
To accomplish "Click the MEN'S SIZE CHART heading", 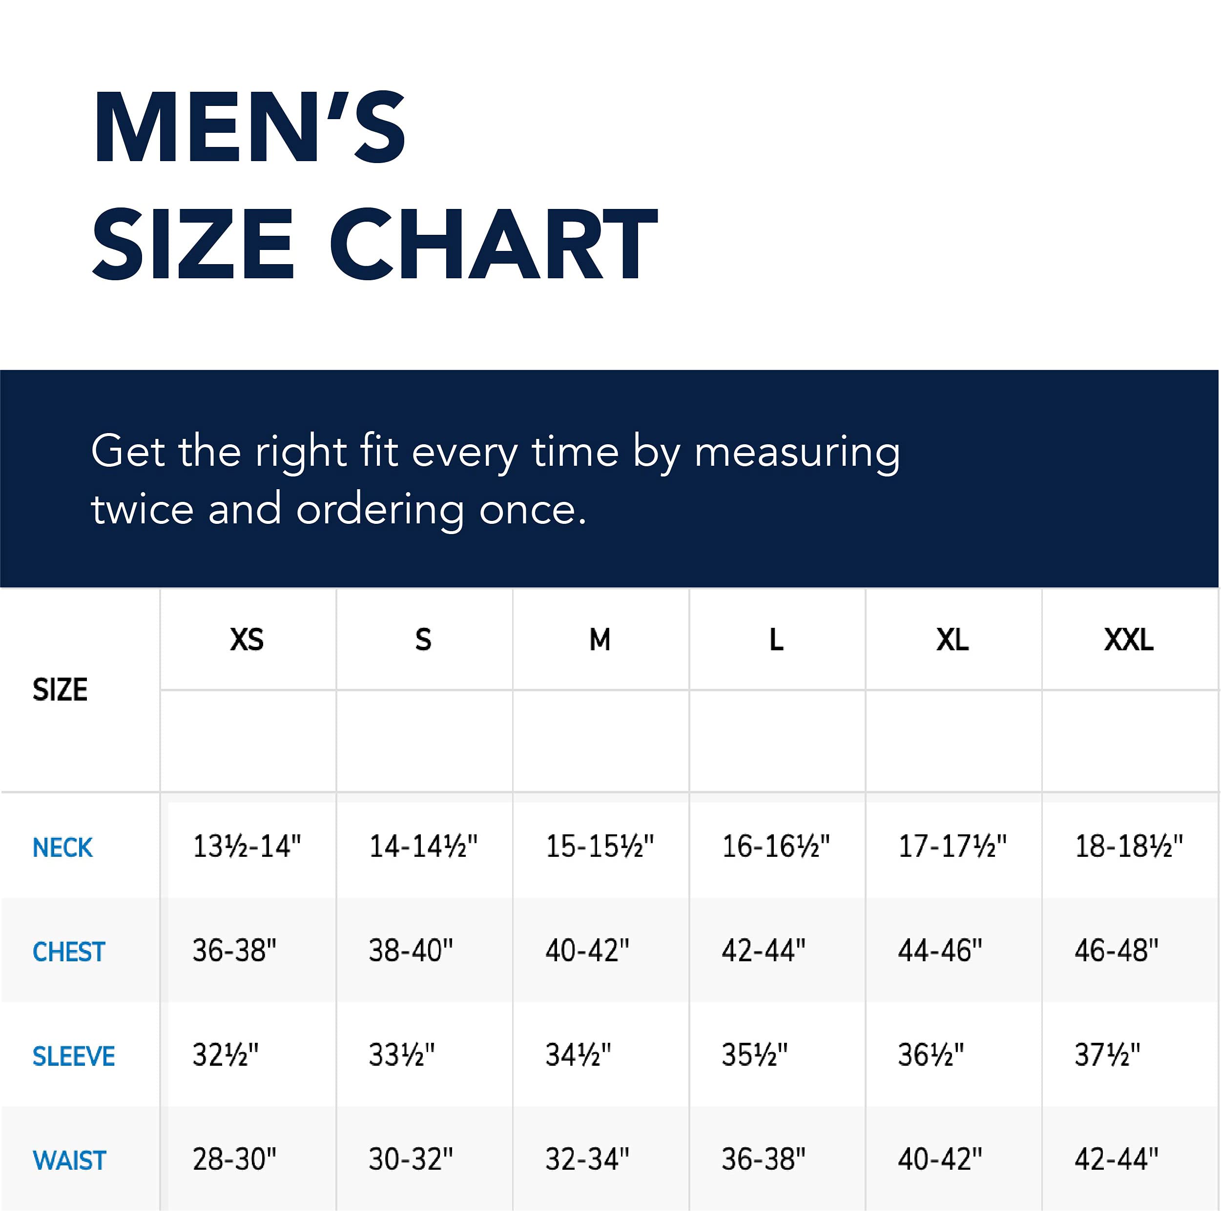I will click(375, 184).
